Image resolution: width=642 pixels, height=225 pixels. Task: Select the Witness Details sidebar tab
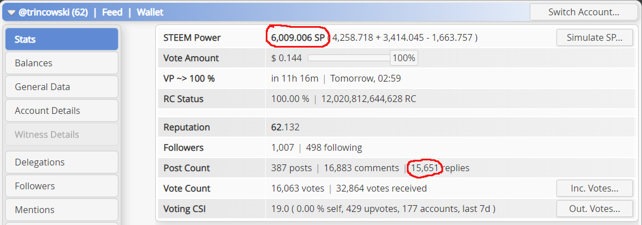tap(62, 134)
